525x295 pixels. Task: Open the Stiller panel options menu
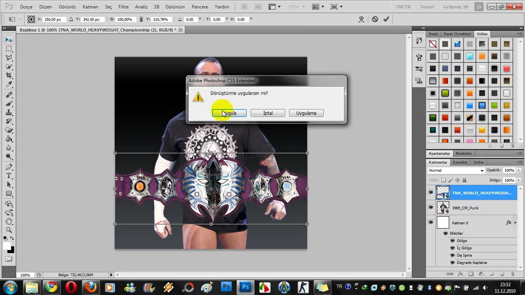(x=519, y=34)
